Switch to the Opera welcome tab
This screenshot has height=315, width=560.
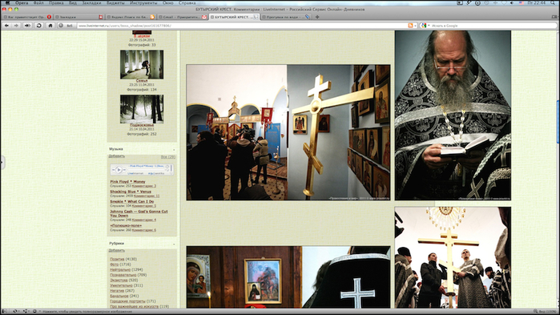pos(27,17)
